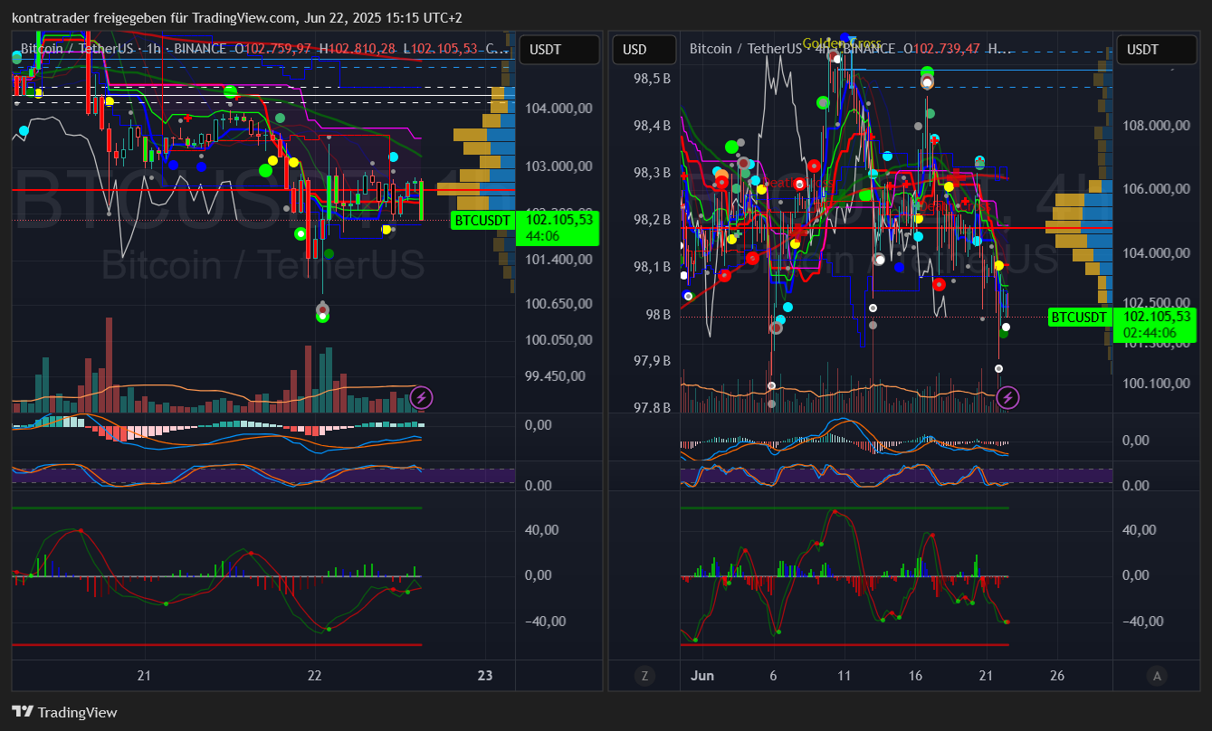Click 103.000,00 on the 1h price scale

pos(558,166)
